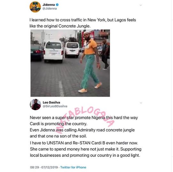
Task: Expand Leo Dasilva's tweet options chevron
Action: click(141, 103)
